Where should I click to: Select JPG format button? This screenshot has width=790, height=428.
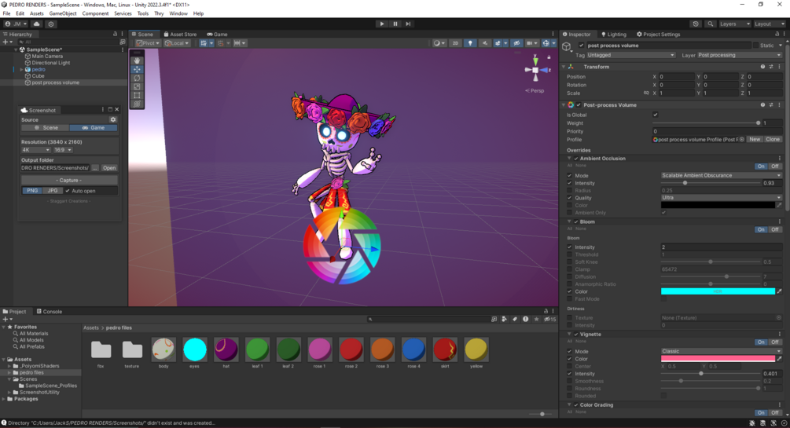point(53,191)
